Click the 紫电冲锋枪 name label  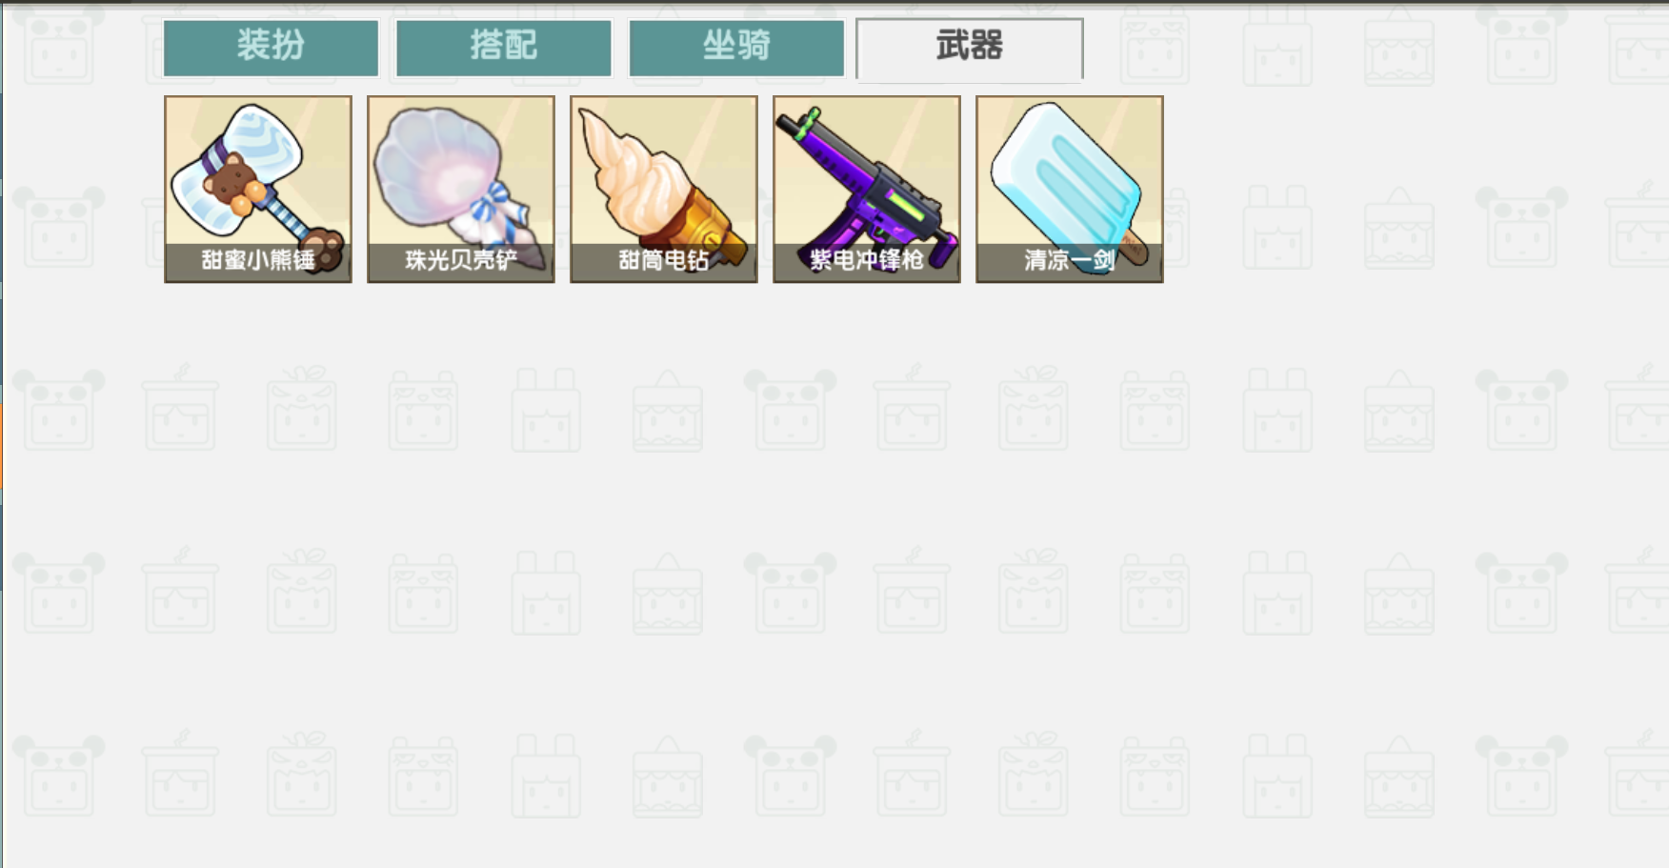pos(867,260)
